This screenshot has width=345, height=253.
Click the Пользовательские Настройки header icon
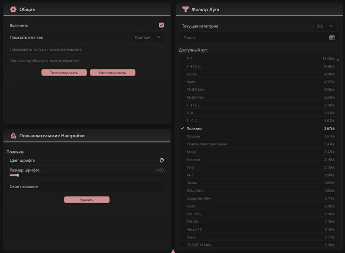click(x=13, y=136)
